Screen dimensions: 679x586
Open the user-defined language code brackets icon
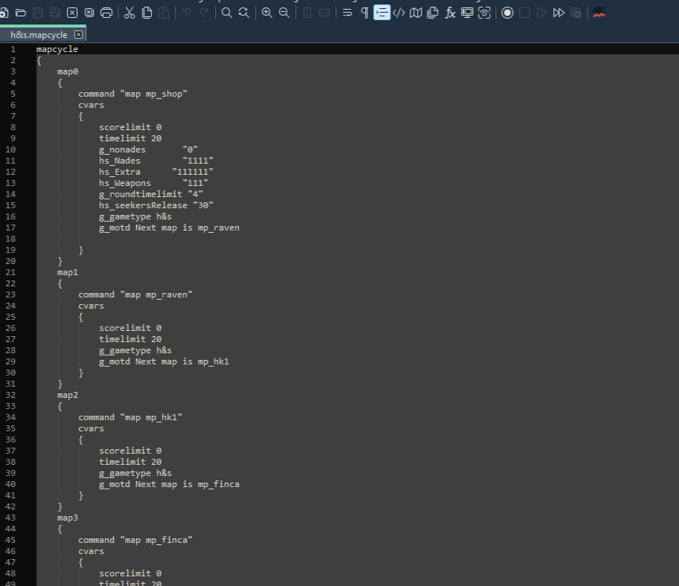[x=399, y=13]
